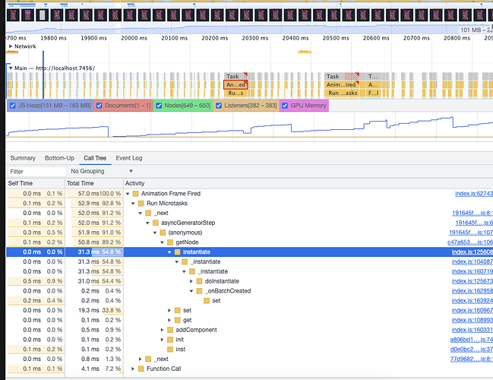Open the No Grouping dropdown
The width and height of the screenshot is (493, 380).
coord(102,171)
